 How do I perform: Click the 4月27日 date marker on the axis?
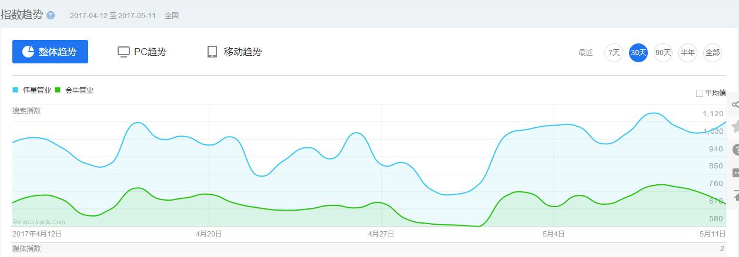[381, 234]
